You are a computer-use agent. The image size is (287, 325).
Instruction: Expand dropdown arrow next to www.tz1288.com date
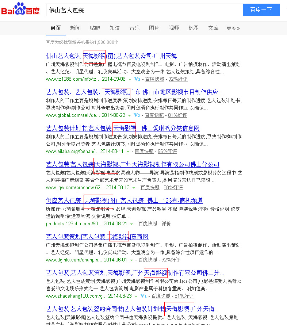[x=130, y=79]
